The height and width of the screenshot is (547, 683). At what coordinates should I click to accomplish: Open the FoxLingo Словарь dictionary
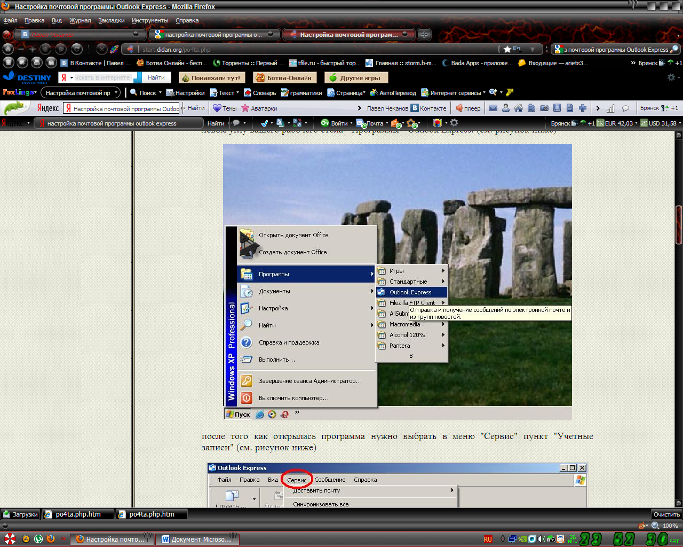click(x=260, y=92)
